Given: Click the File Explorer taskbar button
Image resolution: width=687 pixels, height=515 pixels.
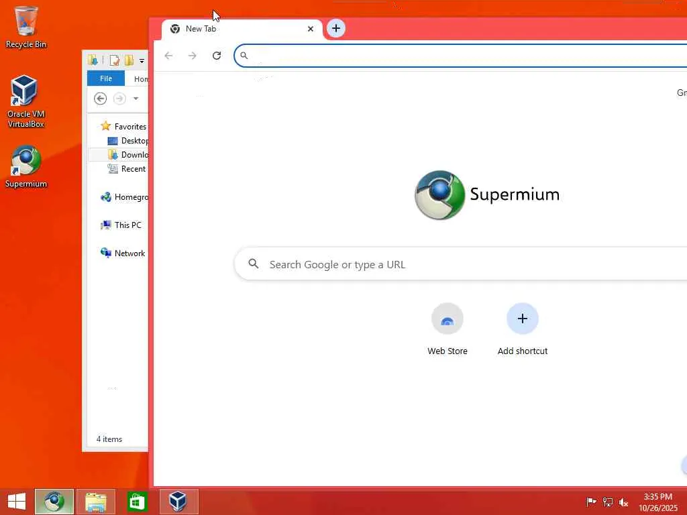Looking at the screenshot, I should pyautogui.click(x=96, y=502).
